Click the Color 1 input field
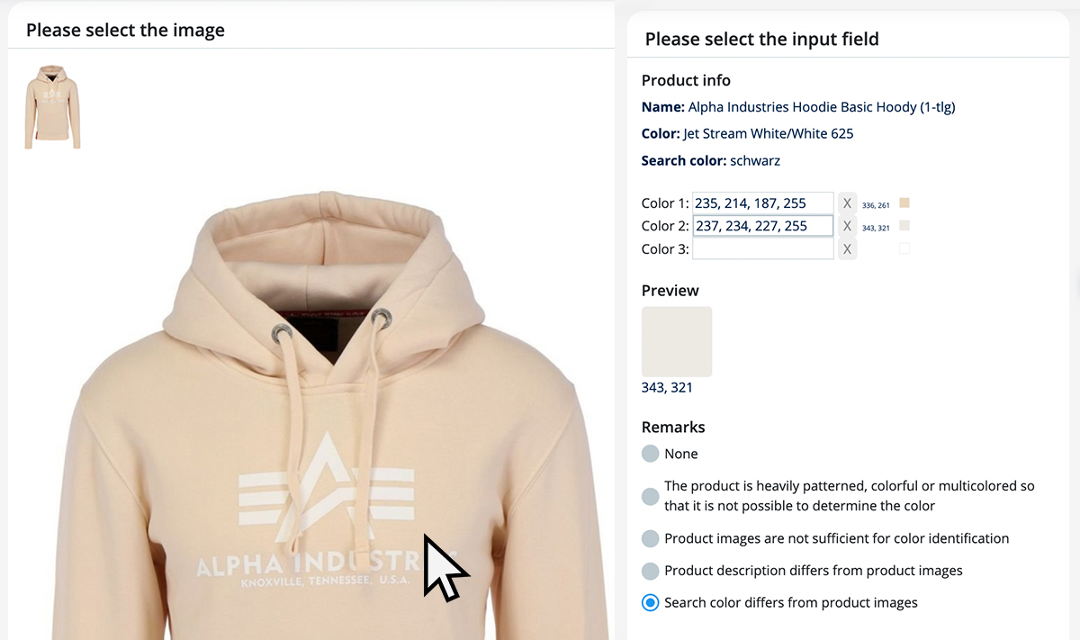Screen dimensions: 1080x640 pyautogui.click(x=763, y=203)
